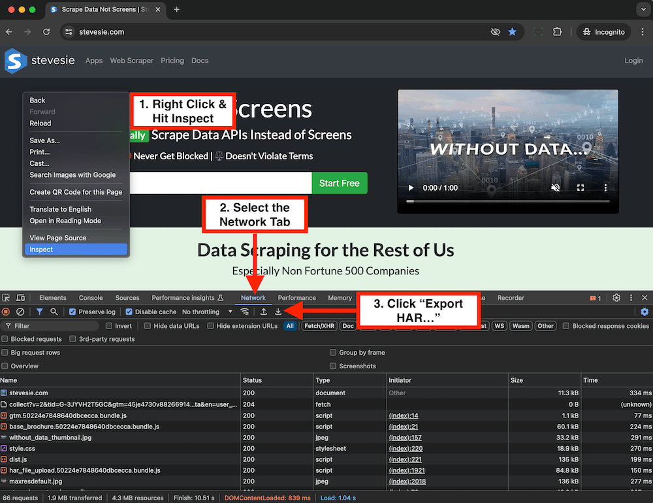Choose Save As... in context menu

(76, 140)
